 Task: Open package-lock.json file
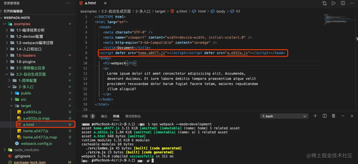(30, 162)
